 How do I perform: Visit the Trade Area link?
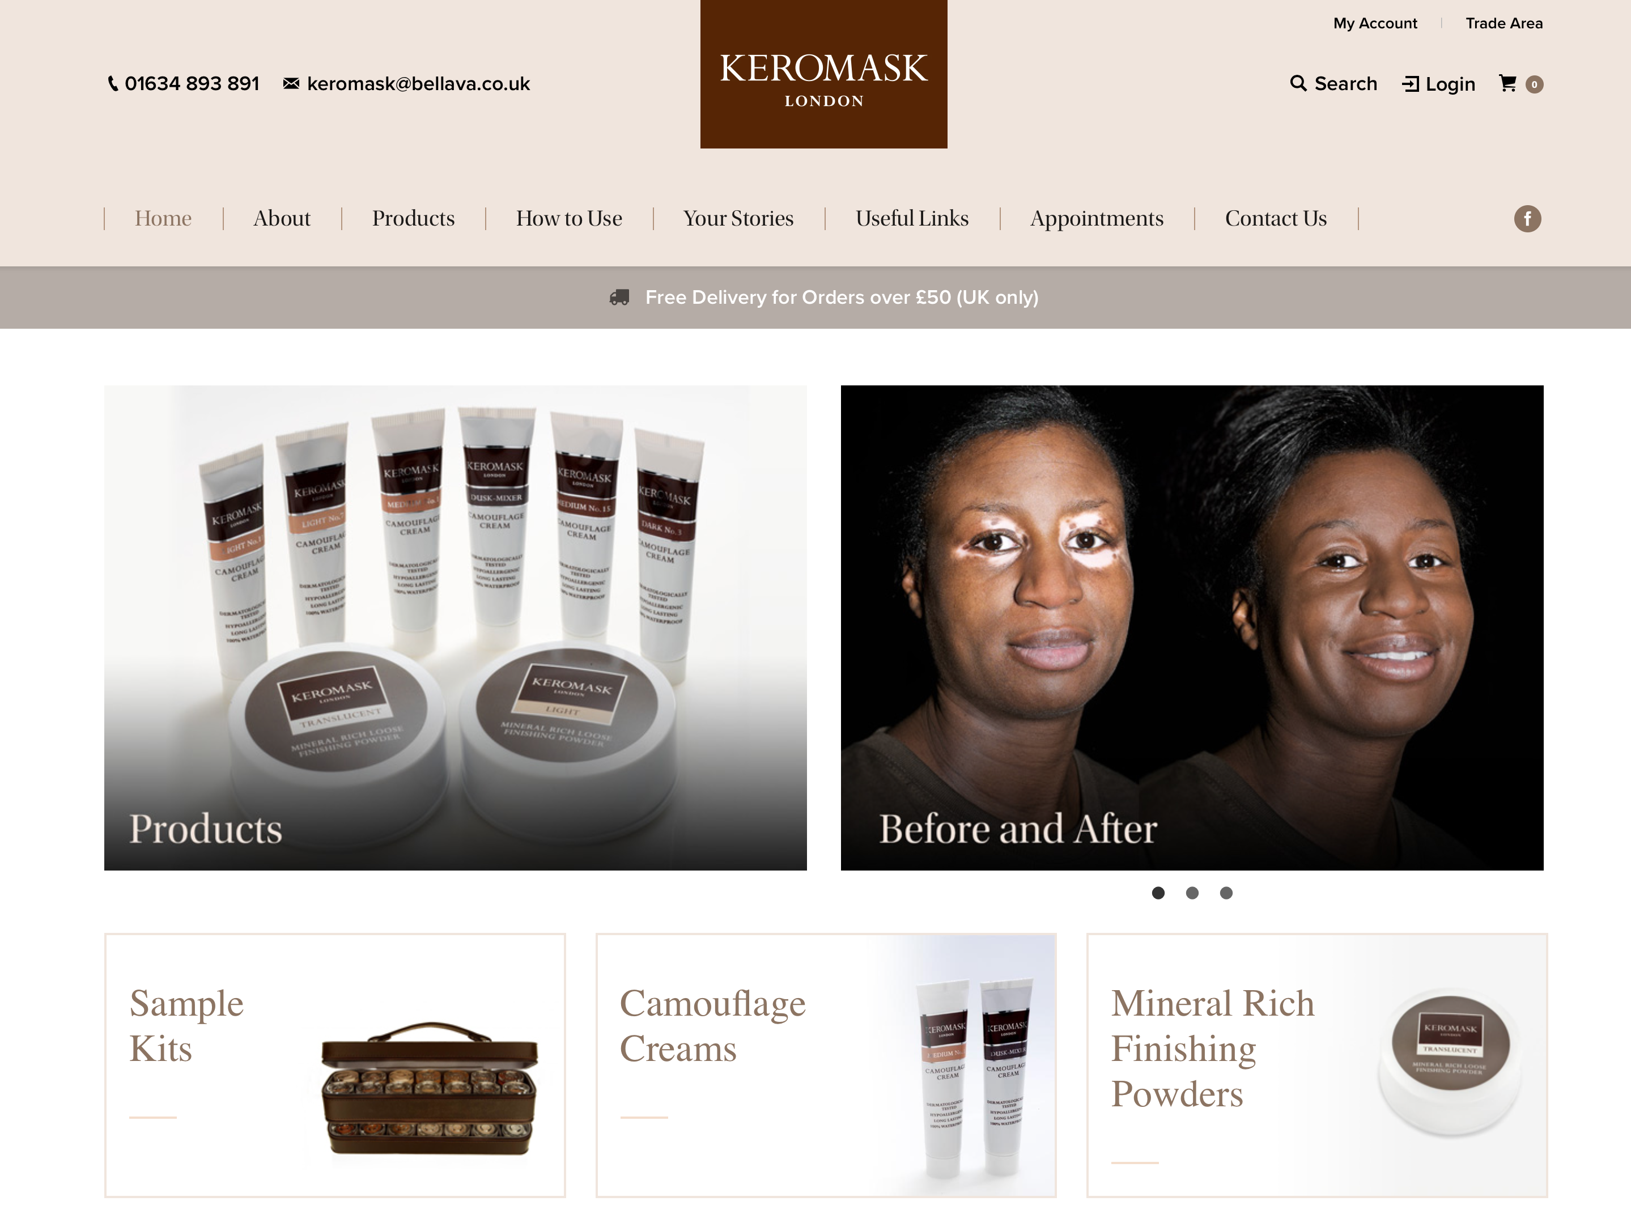(1504, 23)
